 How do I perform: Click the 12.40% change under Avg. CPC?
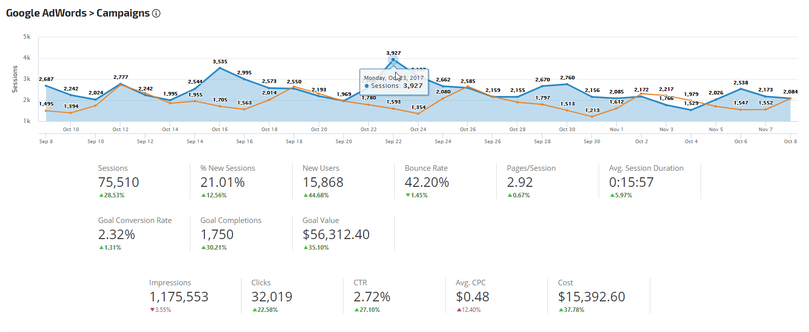coord(469,310)
